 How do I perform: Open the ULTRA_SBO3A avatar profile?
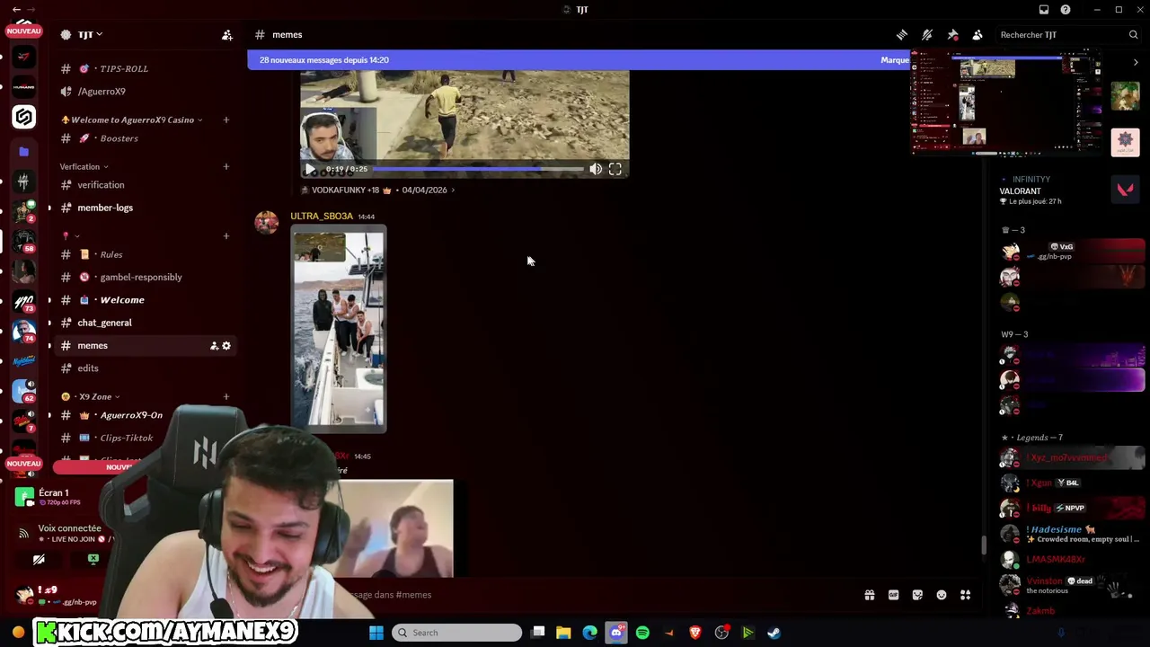coord(267,223)
